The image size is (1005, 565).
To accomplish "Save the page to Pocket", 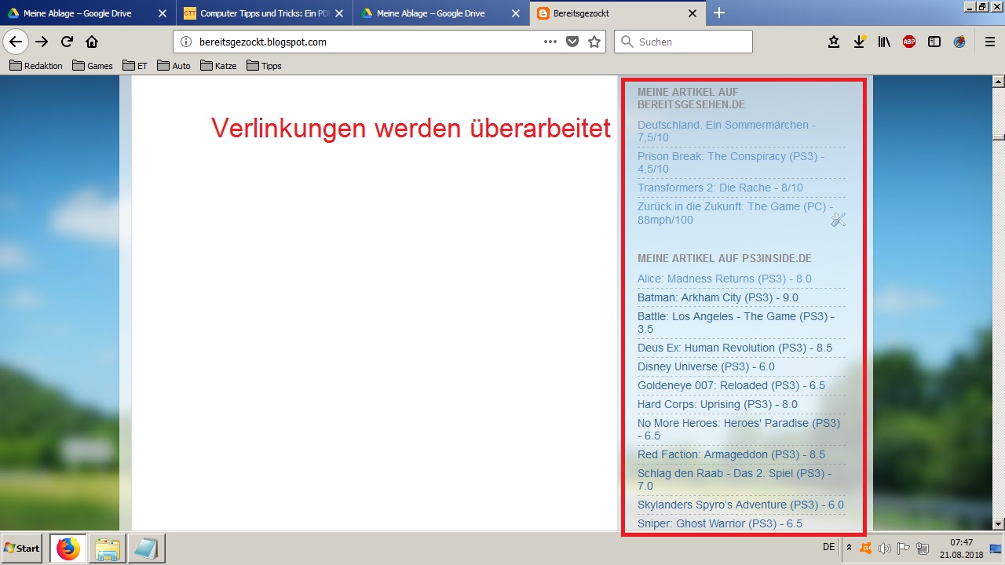I will tap(572, 42).
